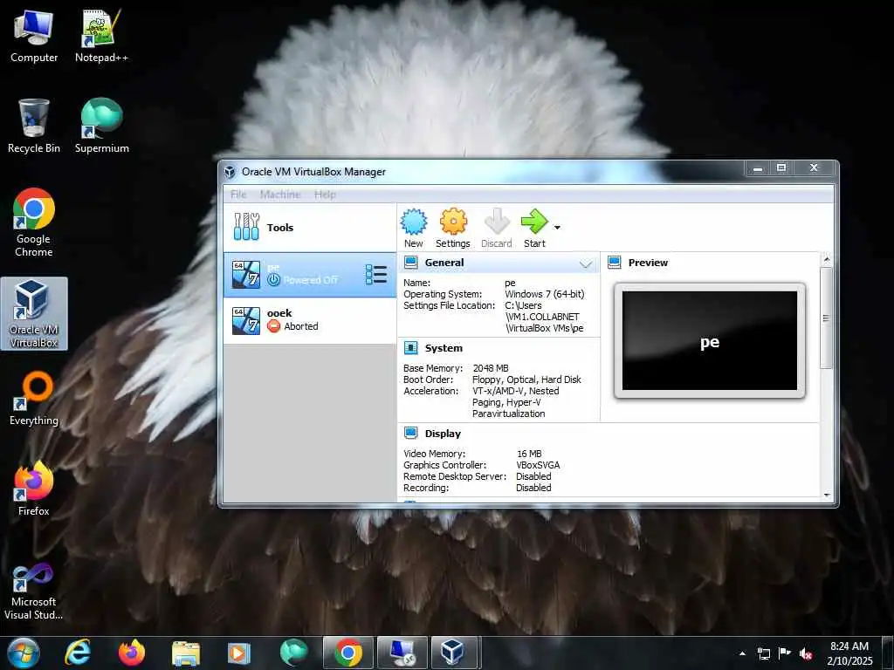This screenshot has height=670, width=894.
Task: Click the New virtual machine icon
Action: [x=413, y=222]
